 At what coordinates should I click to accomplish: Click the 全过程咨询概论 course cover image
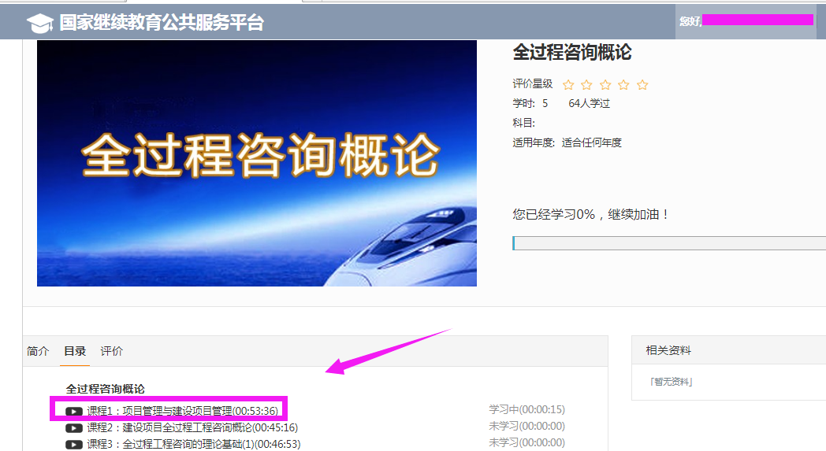(x=256, y=163)
